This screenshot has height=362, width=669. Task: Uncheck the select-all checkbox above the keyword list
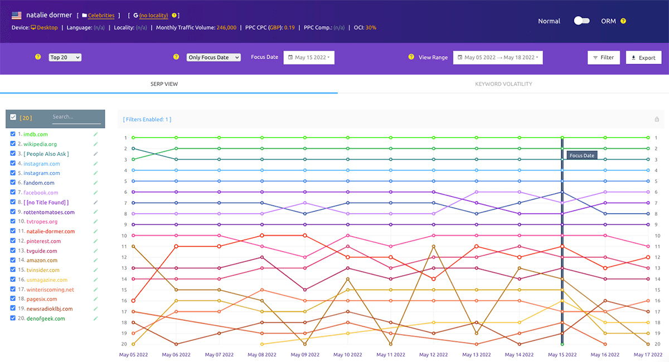tap(13, 118)
